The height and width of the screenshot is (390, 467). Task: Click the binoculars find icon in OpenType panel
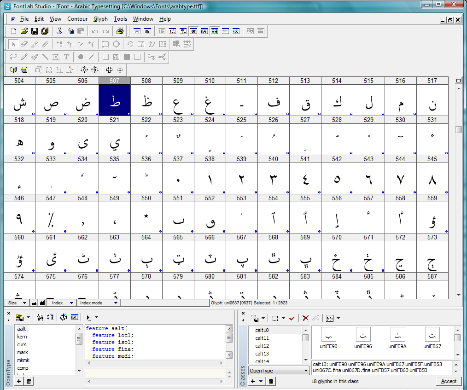point(40,317)
